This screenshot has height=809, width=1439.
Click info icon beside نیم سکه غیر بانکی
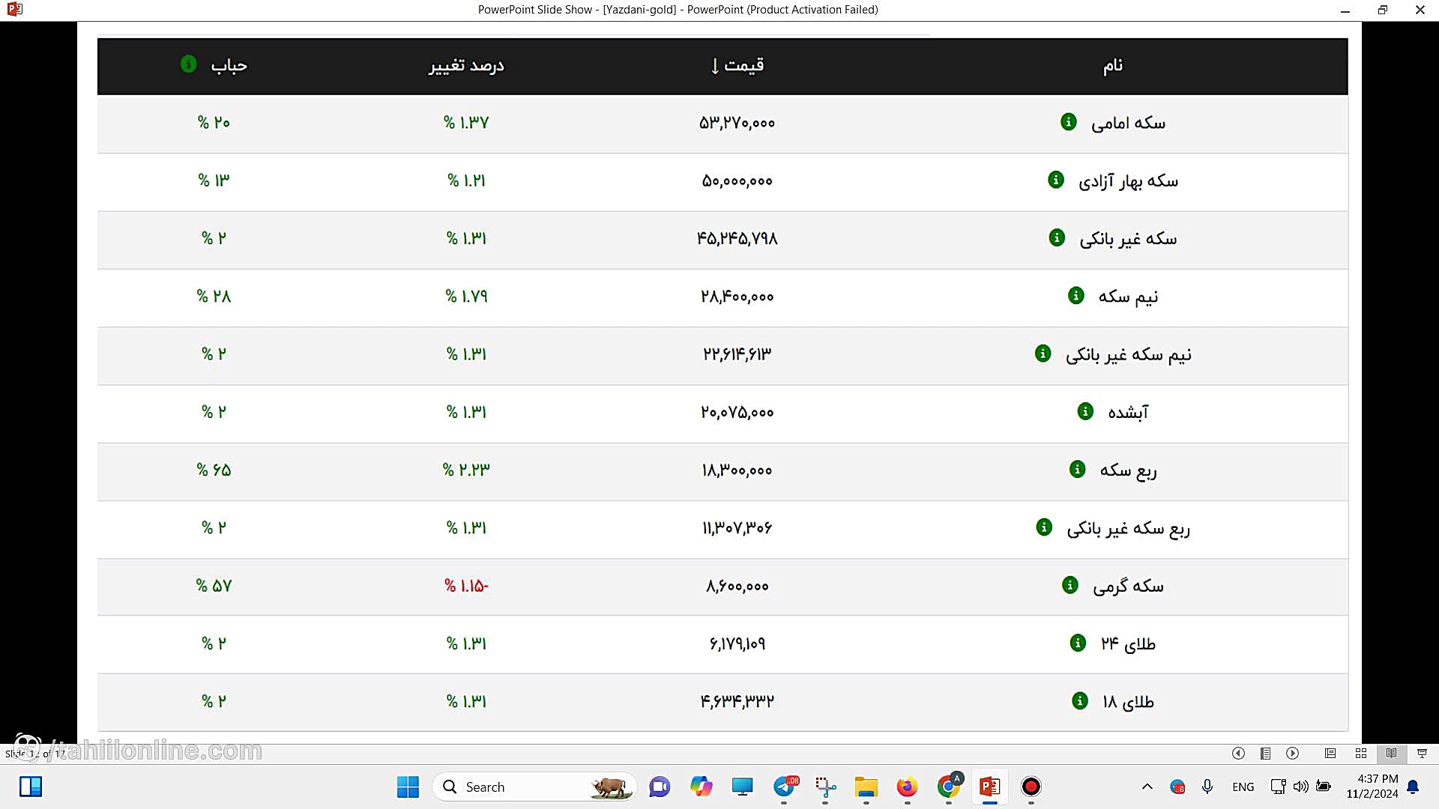[x=1043, y=353]
